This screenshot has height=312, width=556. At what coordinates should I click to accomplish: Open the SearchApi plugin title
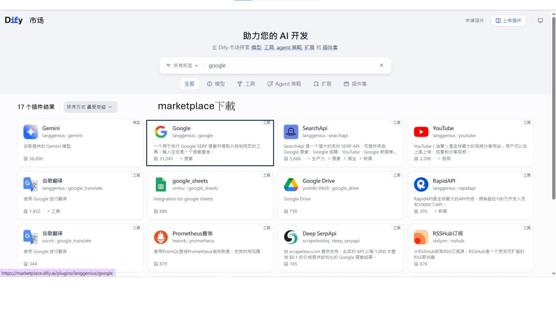(x=315, y=128)
